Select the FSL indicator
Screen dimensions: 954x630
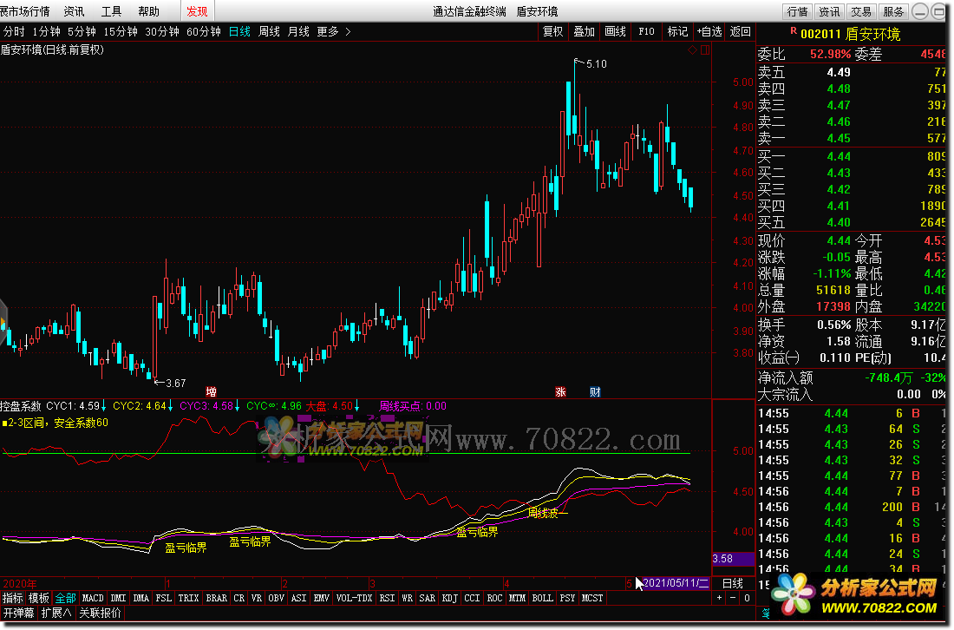pyautogui.click(x=163, y=598)
